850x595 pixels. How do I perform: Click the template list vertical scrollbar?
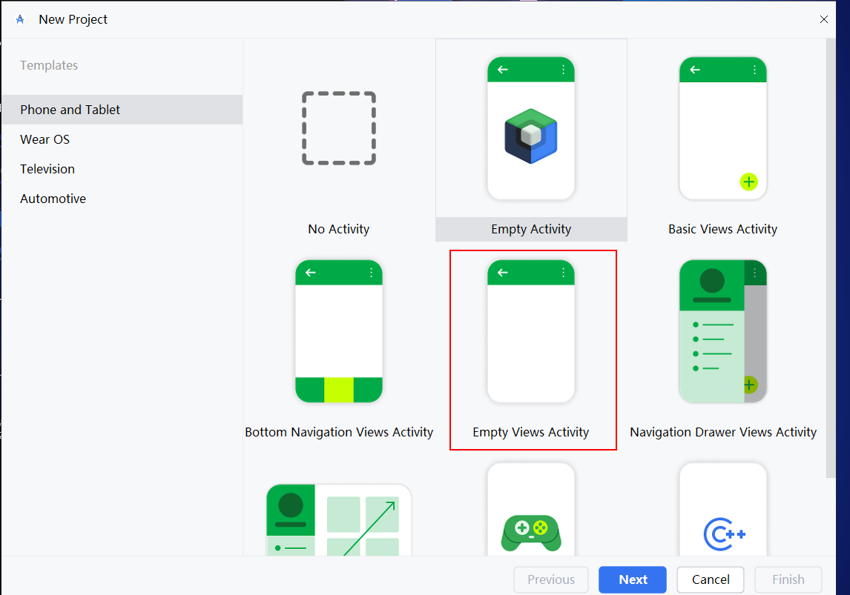(x=831, y=259)
